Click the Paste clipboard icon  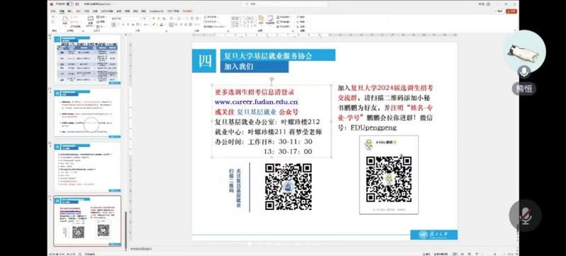(65, 18)
